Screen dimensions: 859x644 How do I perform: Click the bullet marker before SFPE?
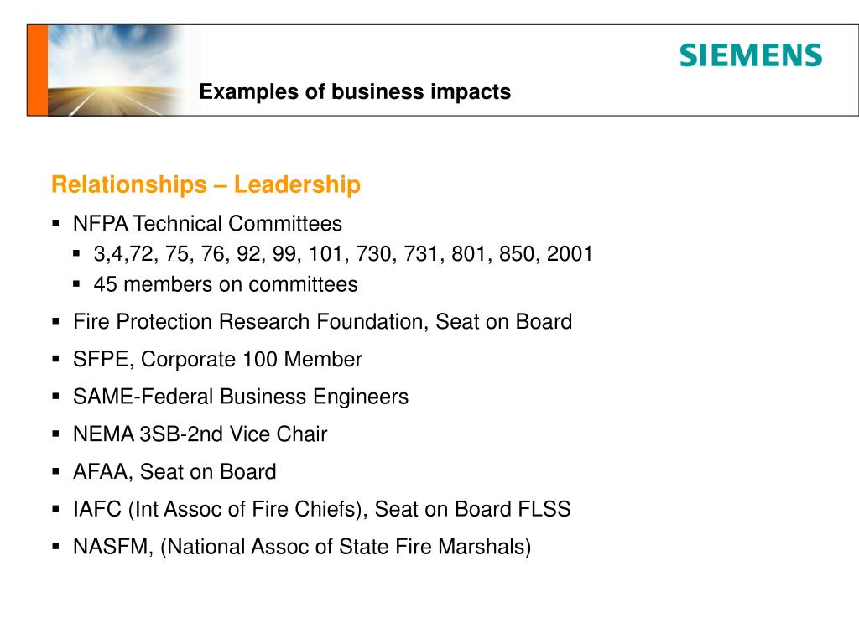(x=56, y=359)
